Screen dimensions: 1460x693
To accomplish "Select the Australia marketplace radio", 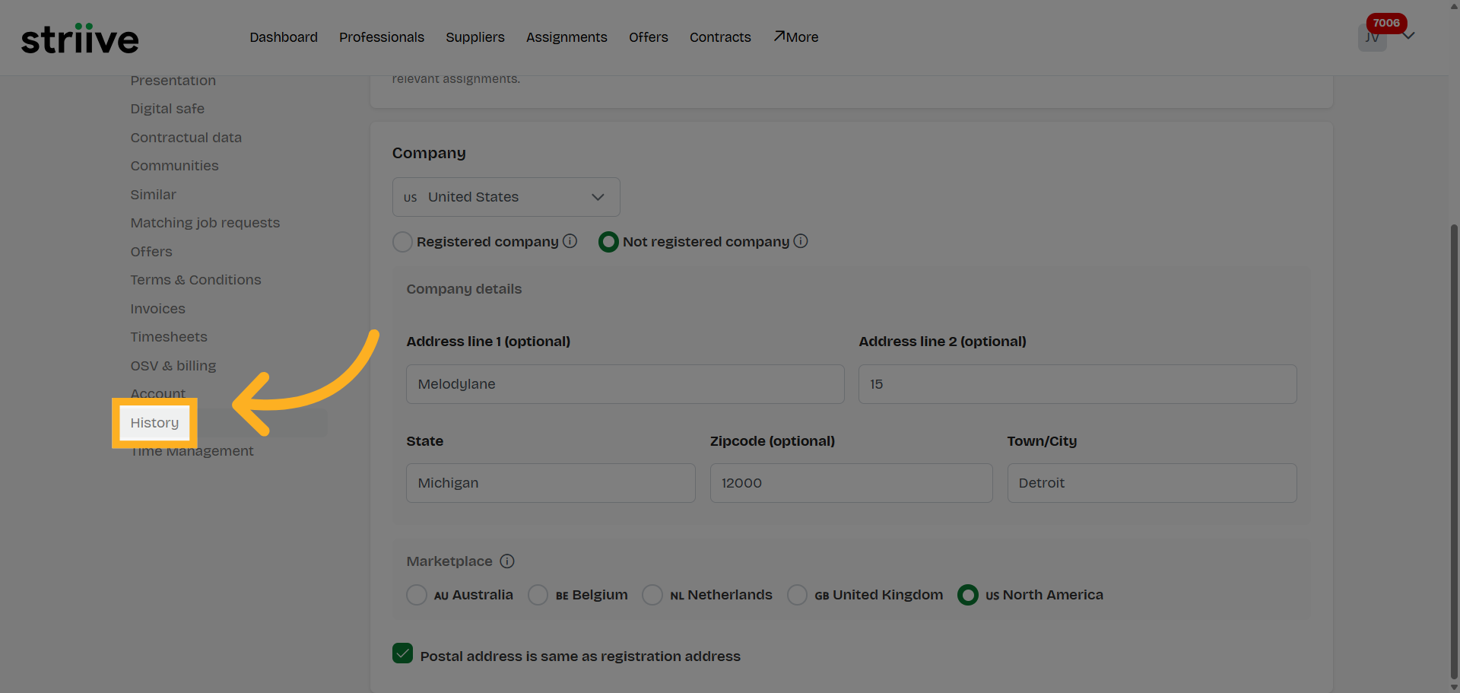I will 417,595.
